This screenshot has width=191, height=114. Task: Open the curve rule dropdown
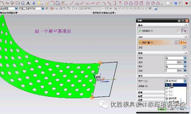(x=103, y=9)
